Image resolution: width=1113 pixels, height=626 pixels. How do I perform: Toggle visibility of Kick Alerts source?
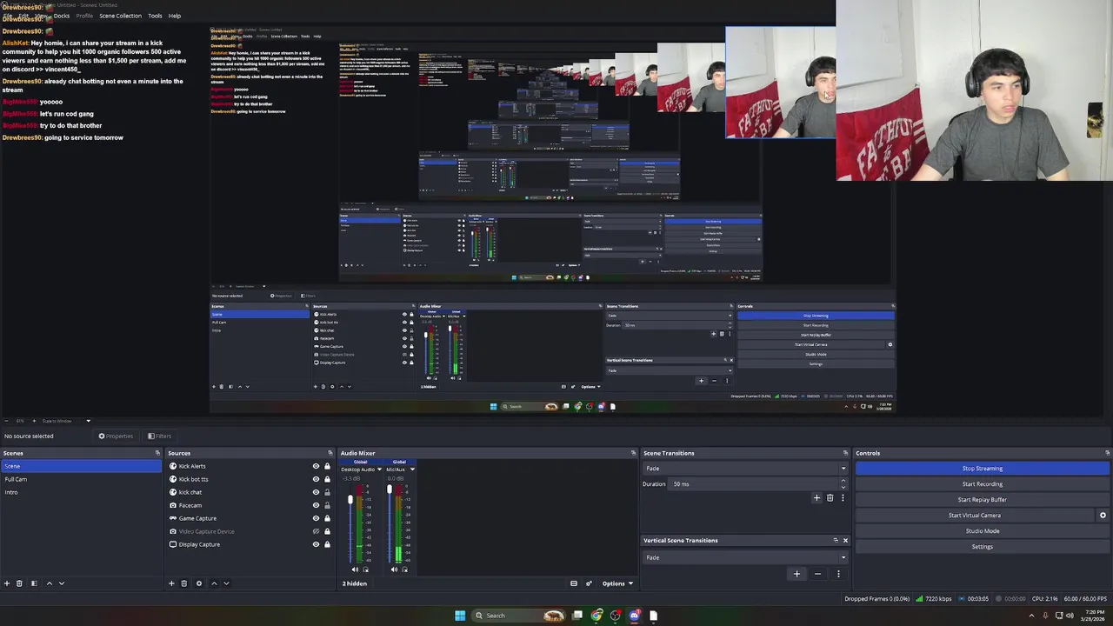(x=316, y=466)
